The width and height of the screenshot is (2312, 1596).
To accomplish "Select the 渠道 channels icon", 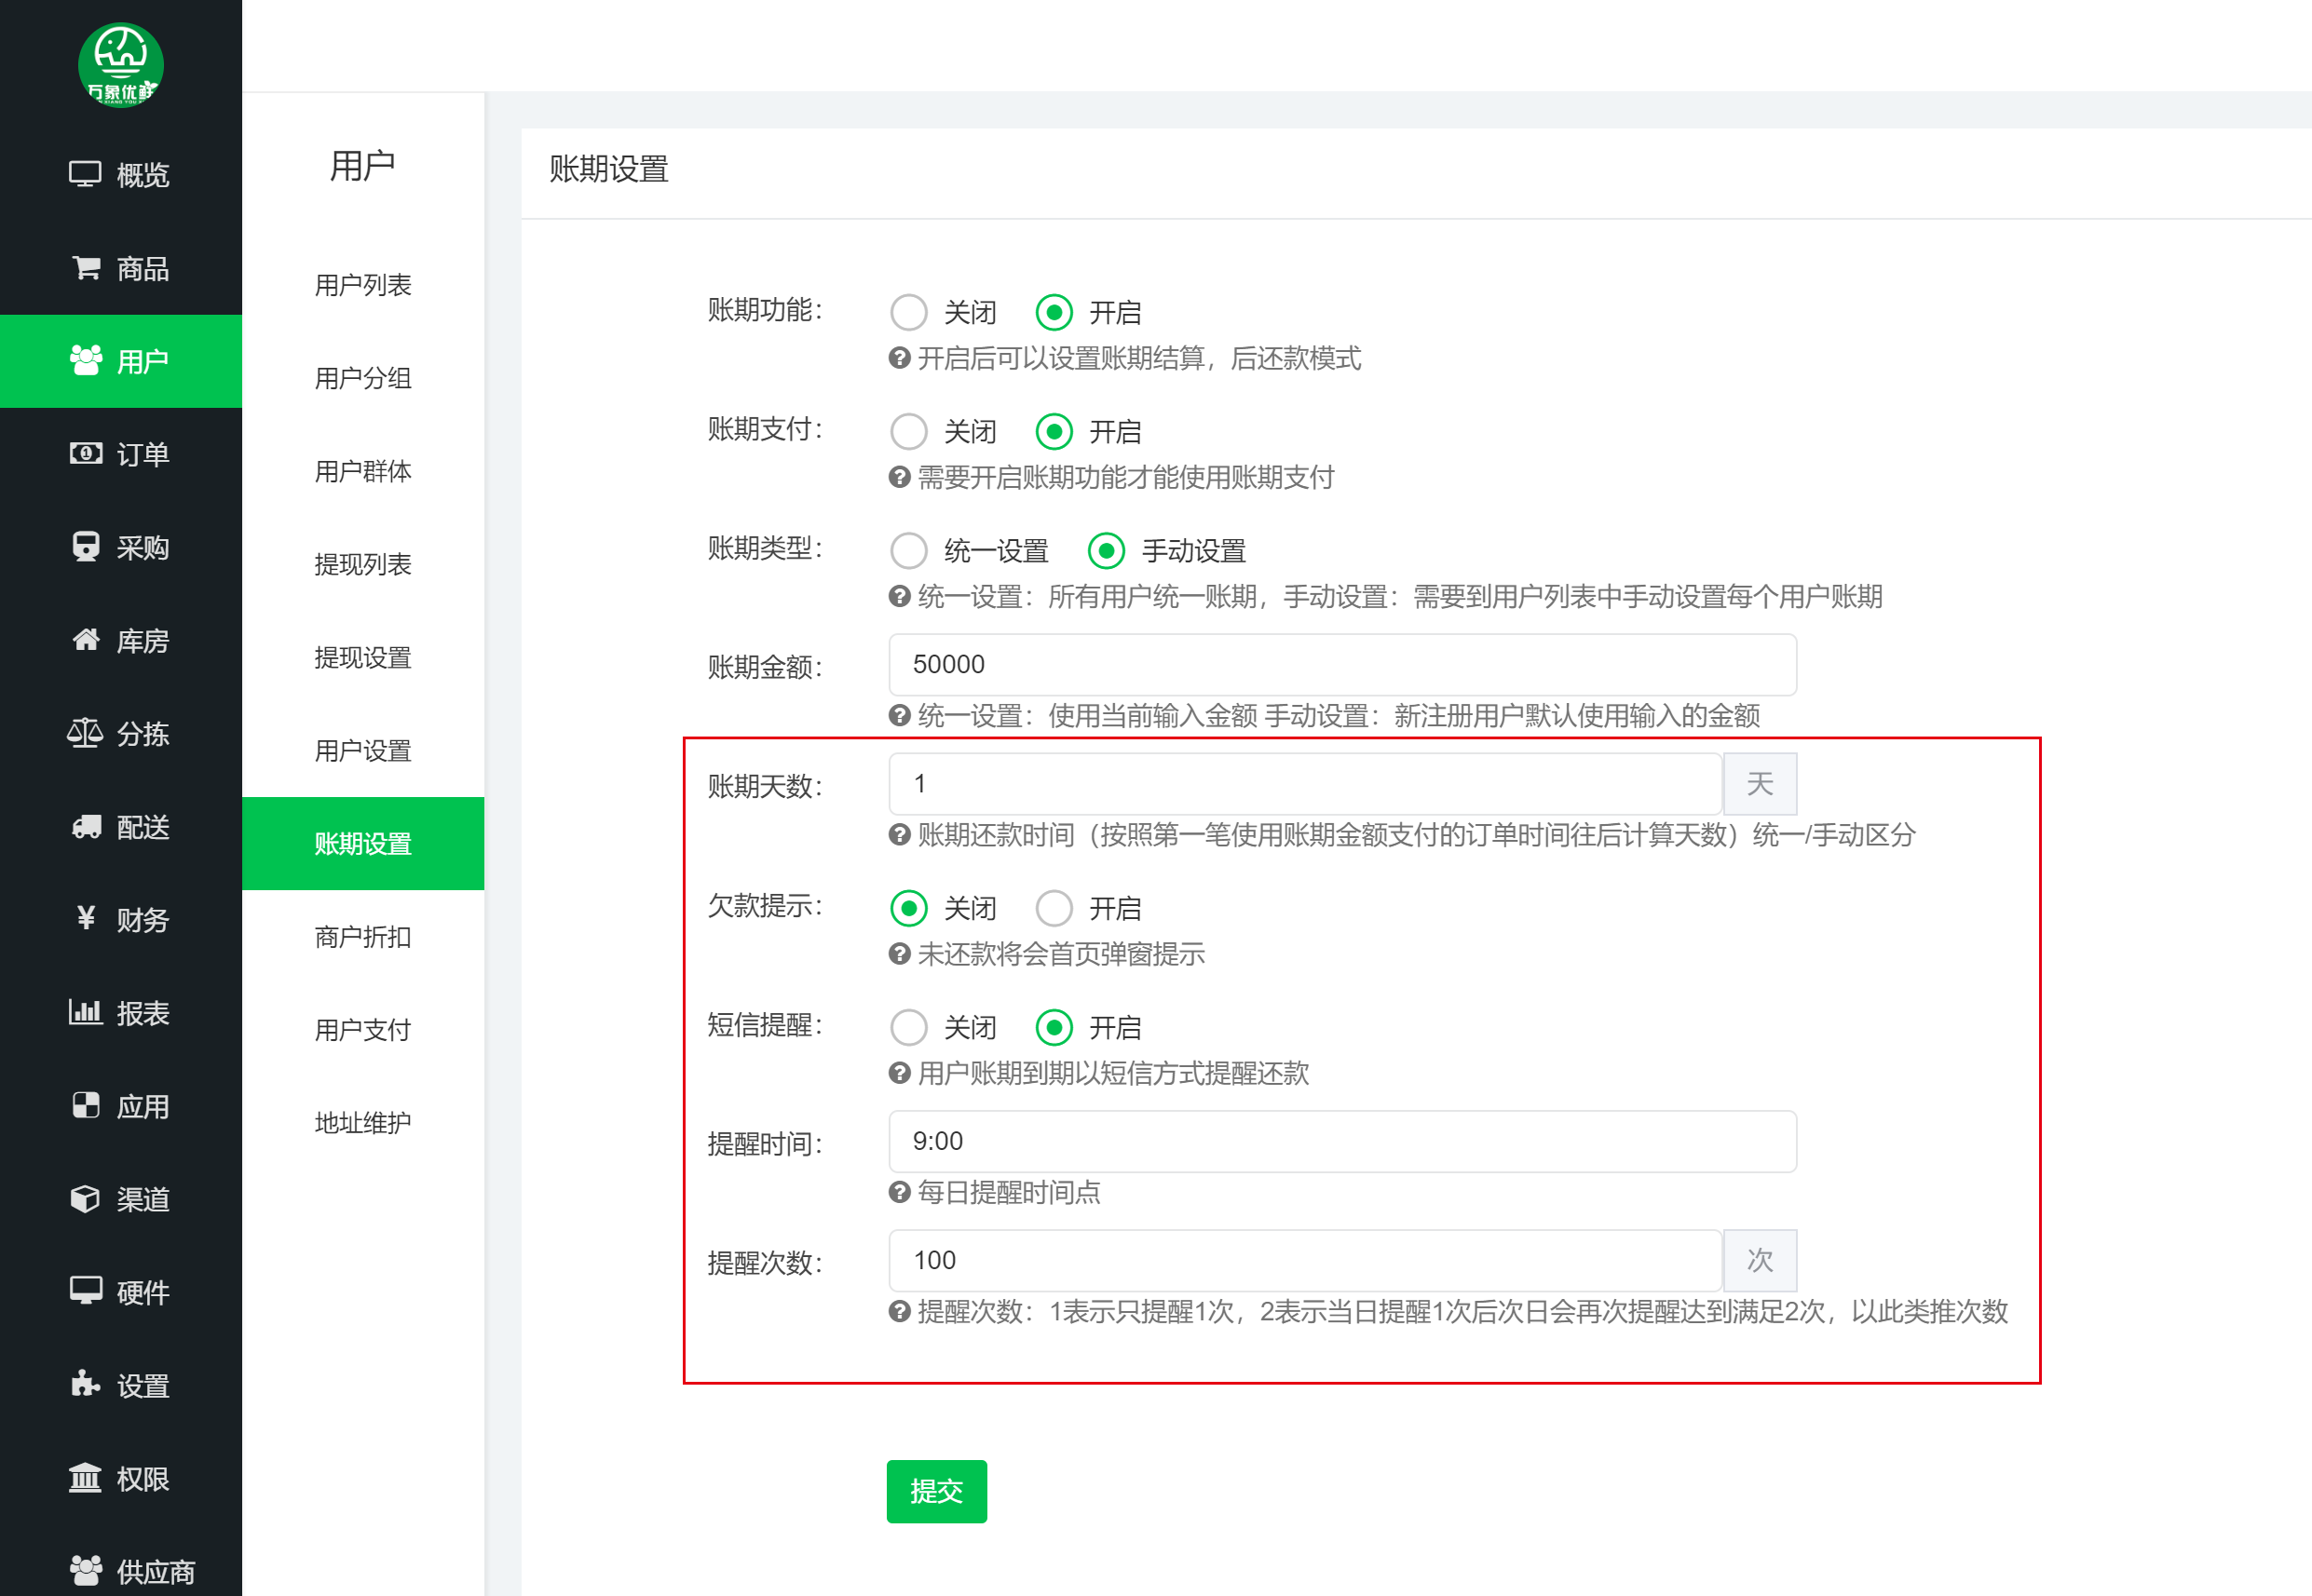I will pos(120,1199).
